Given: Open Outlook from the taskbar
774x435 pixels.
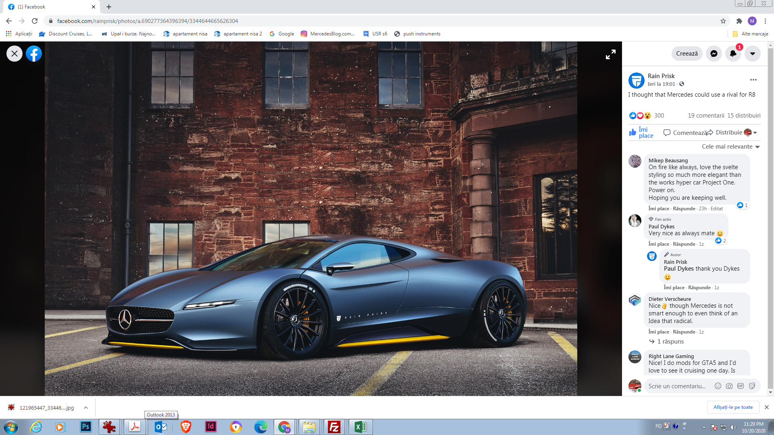Looking at the screenshot, I should coord(160,427).
